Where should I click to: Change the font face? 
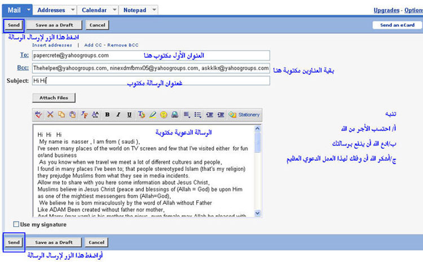pos(84,115)
